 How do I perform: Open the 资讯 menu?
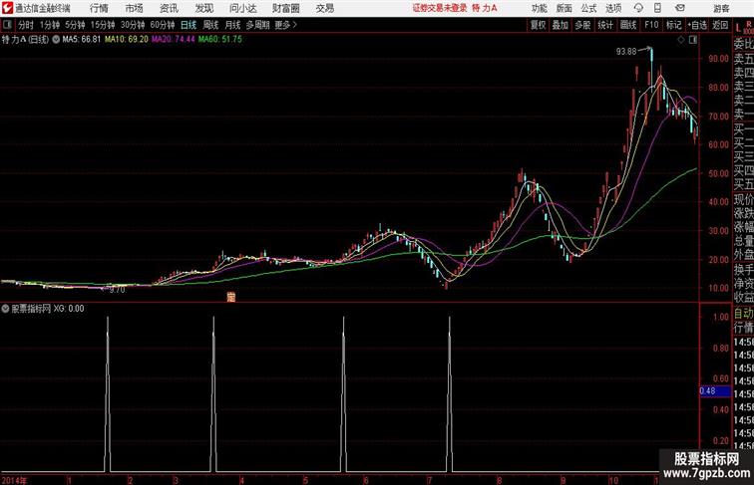pos(169,8)
